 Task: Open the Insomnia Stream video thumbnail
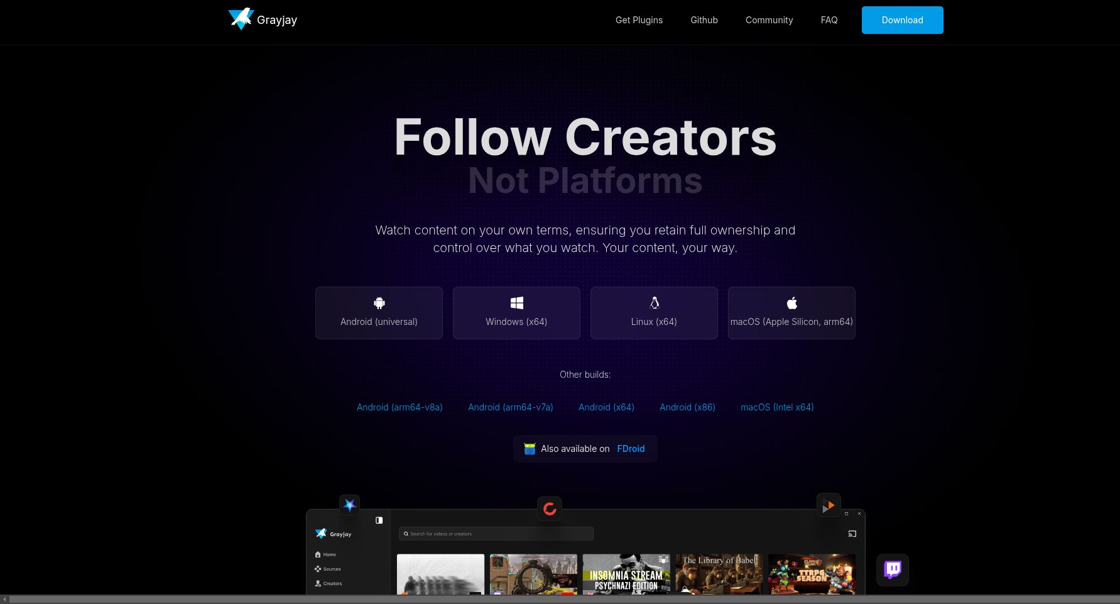[626, 574]
